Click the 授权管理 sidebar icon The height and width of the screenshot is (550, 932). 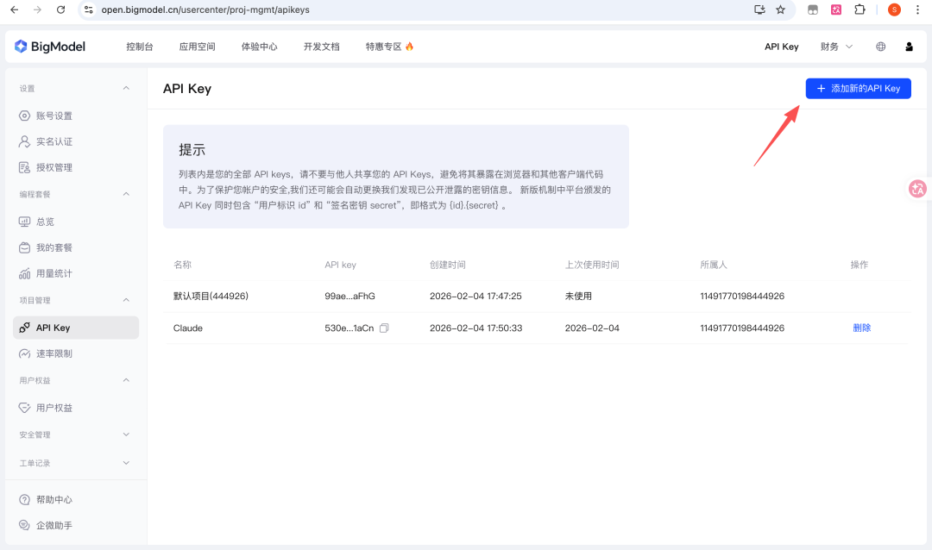pos(24,167)
